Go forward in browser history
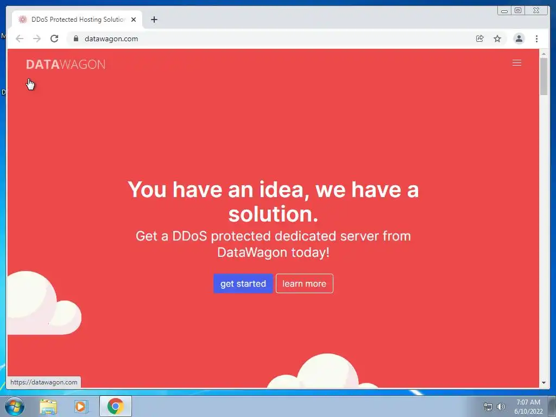The width and height of the screenshot is (556, 417). click(37, 39)
